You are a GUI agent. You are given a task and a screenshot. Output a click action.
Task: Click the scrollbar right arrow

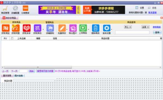click(x=160, y=67)
